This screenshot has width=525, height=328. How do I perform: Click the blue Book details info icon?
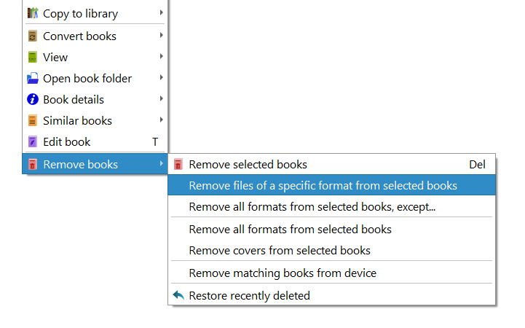pyautogui.click(x=33, y=99)
